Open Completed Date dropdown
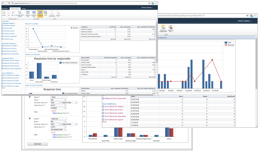This screenshot has width=259, height=153. [66, 130]
